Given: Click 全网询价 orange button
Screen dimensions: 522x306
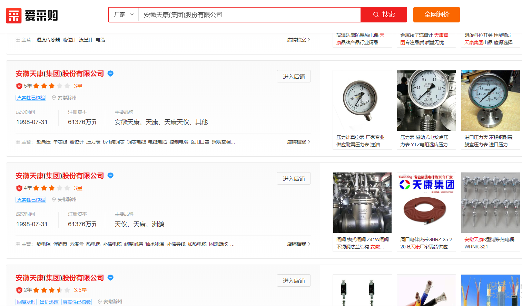Looking at the screenshot, I should (x=436, y=14).
